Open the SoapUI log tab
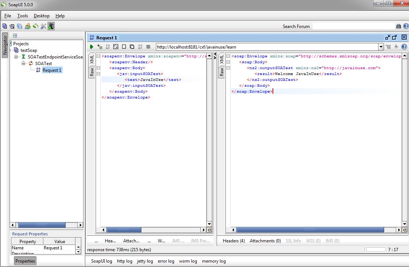This screenshot has width=409, height=267. point(102,261)
